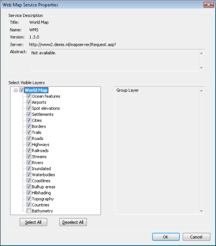Collapse the World Map tree node
The height and width of the screenshot is (246, 216).
pos(16,90)
